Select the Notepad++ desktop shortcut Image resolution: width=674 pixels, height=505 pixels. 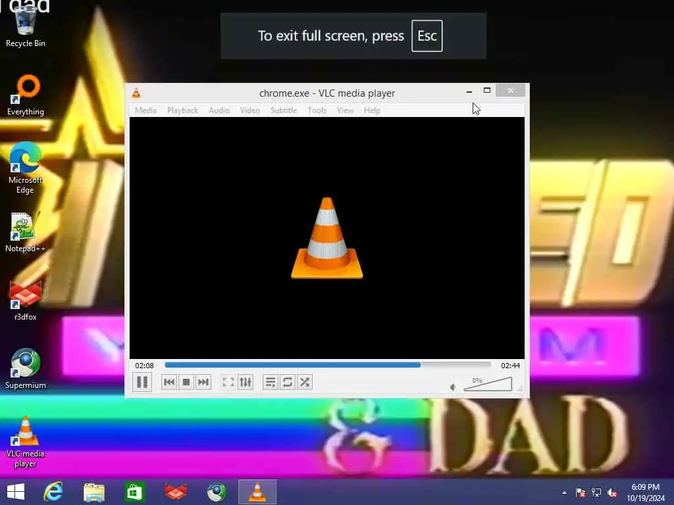click(x=26, y=232)
